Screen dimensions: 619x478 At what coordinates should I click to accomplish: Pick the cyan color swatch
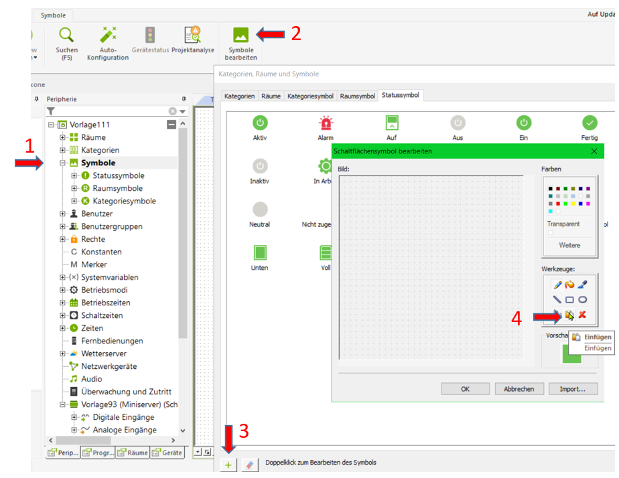click(550, 211)
